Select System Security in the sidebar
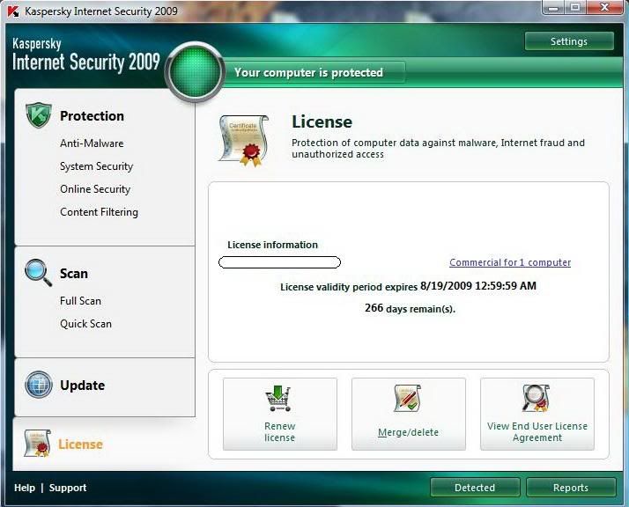This screenshot has width=629, height=507. click(96, 166)
